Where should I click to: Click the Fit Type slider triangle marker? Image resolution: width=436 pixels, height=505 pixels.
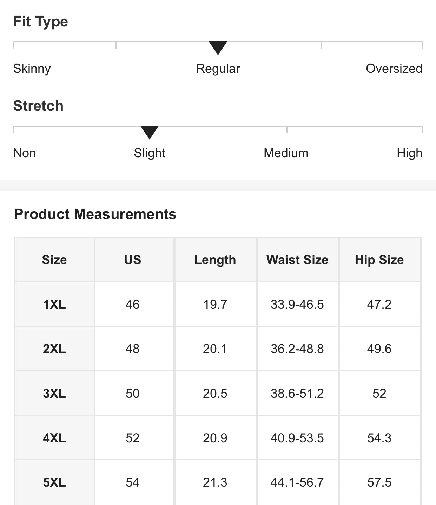(218, 48)
